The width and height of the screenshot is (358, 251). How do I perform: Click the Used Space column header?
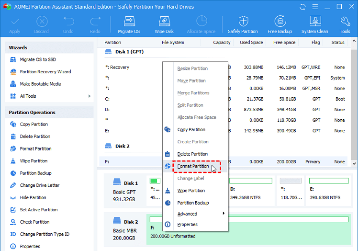pos(251,43)
